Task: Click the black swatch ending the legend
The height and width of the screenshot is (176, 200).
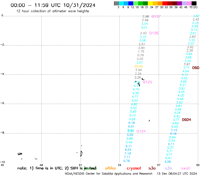Action: click(x=194, y=3)
